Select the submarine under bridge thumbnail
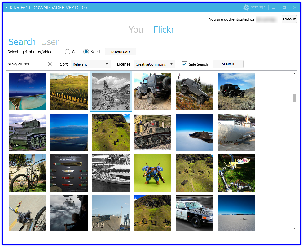The image size is (303, 247). 236,132
